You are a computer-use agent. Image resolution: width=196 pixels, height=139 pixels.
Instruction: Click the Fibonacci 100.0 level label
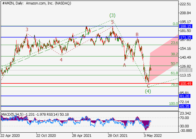coord(174,104)
